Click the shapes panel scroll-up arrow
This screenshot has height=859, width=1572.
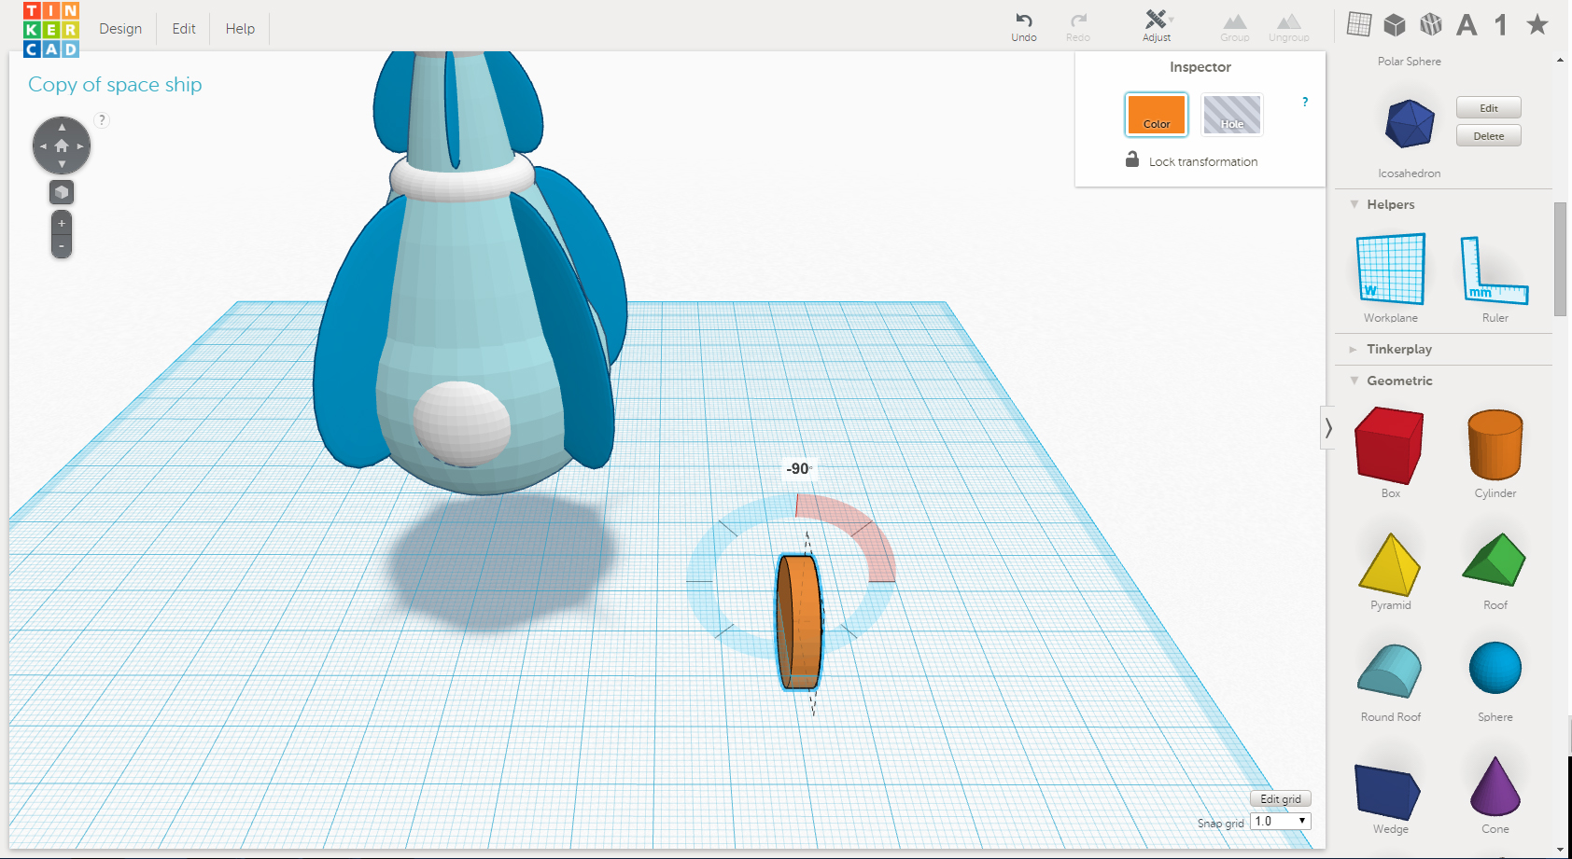pos(1560,61)
